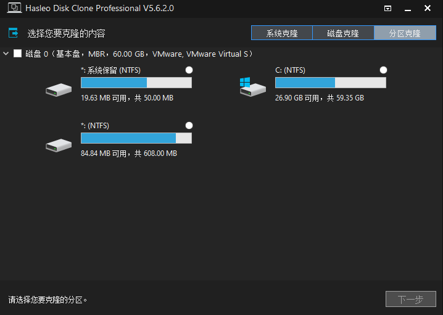The width and height of the screenshot is (443, 315).
Task: Click the 下一步 button
Action: click(x=411, y=299)
